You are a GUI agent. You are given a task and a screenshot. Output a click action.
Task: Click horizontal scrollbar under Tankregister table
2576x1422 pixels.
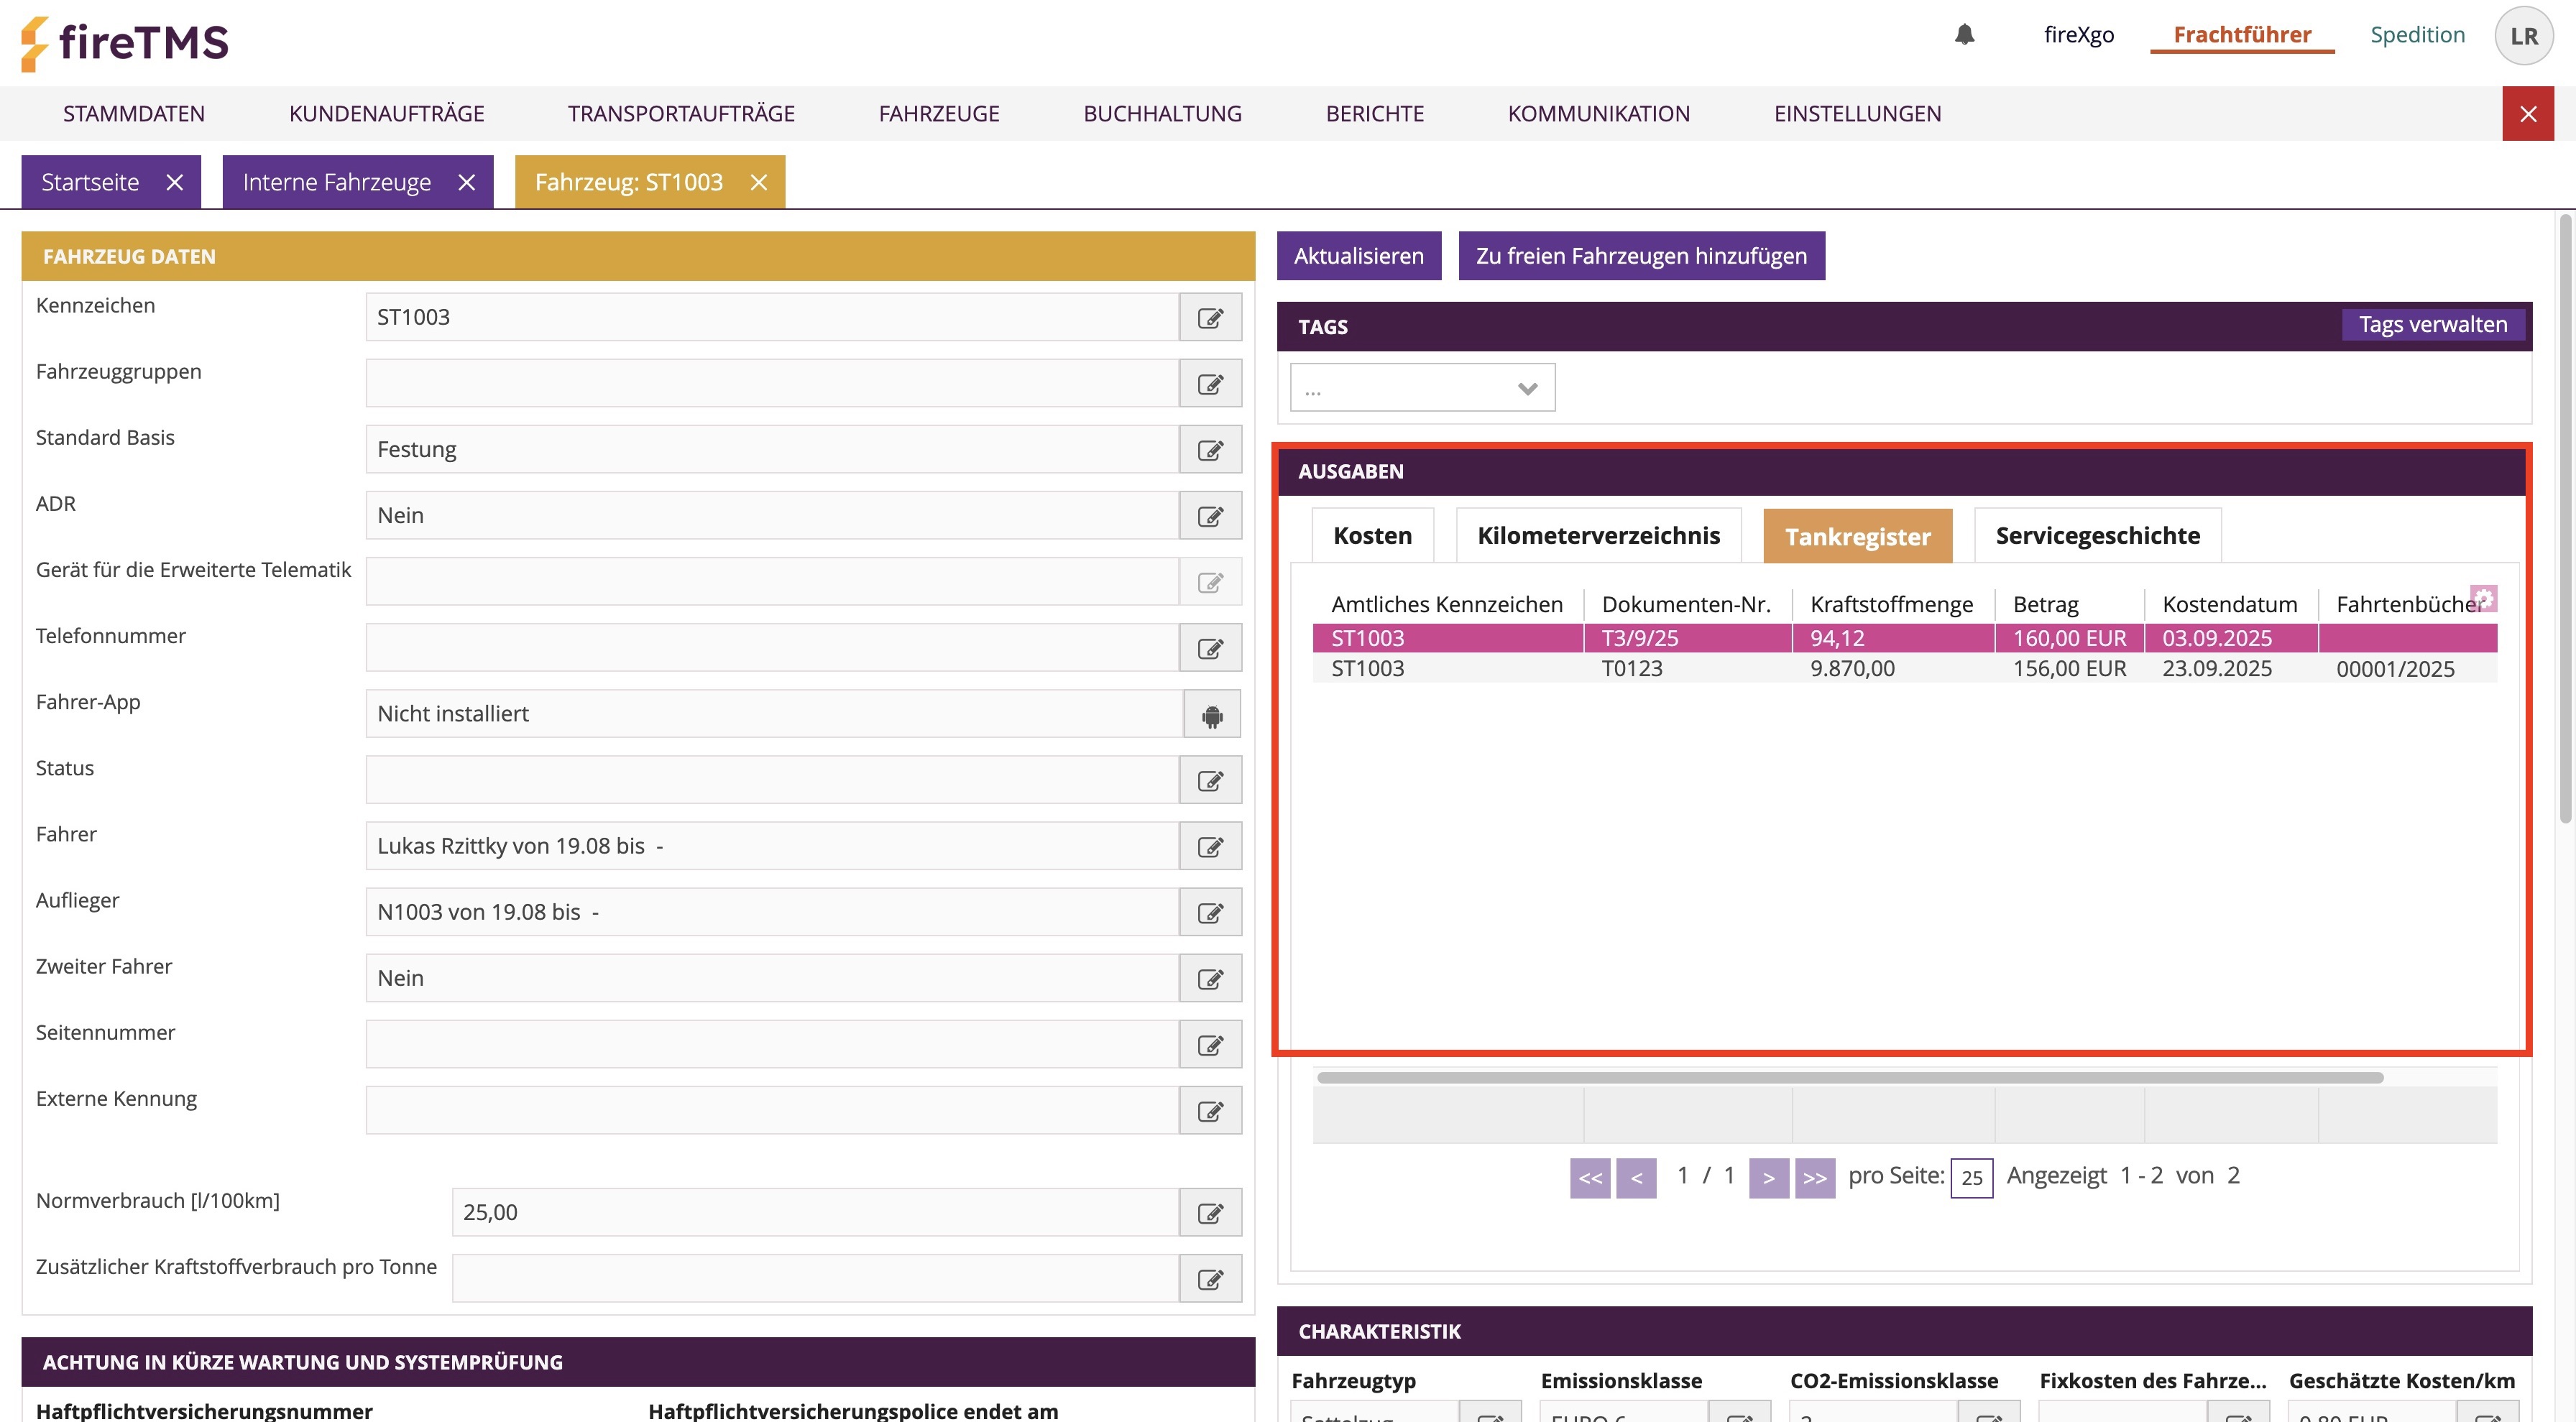coord(1849,1078)
